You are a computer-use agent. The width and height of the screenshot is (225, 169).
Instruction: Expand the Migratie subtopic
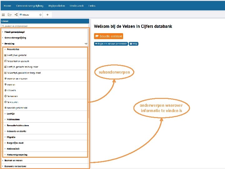(x=5, y=137)
